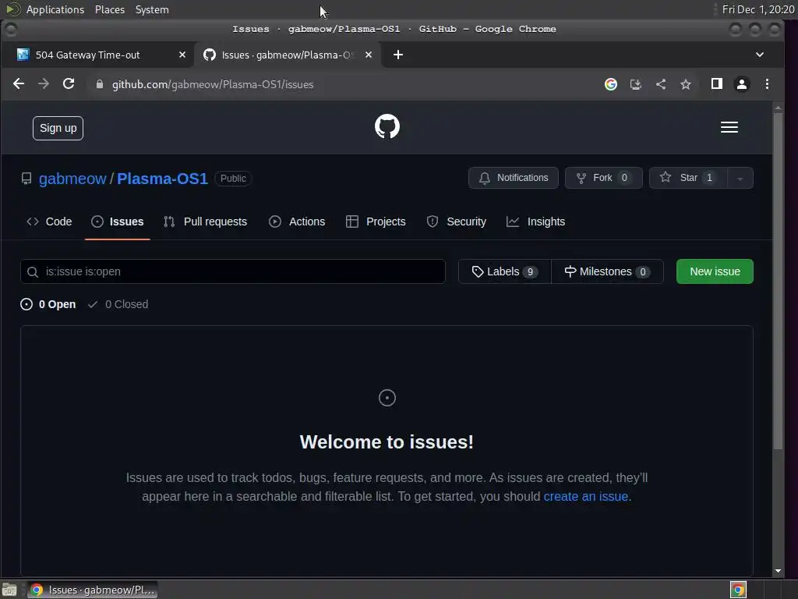Open the Labels list
The image size is (798, 599).
(x=504, y=271)
